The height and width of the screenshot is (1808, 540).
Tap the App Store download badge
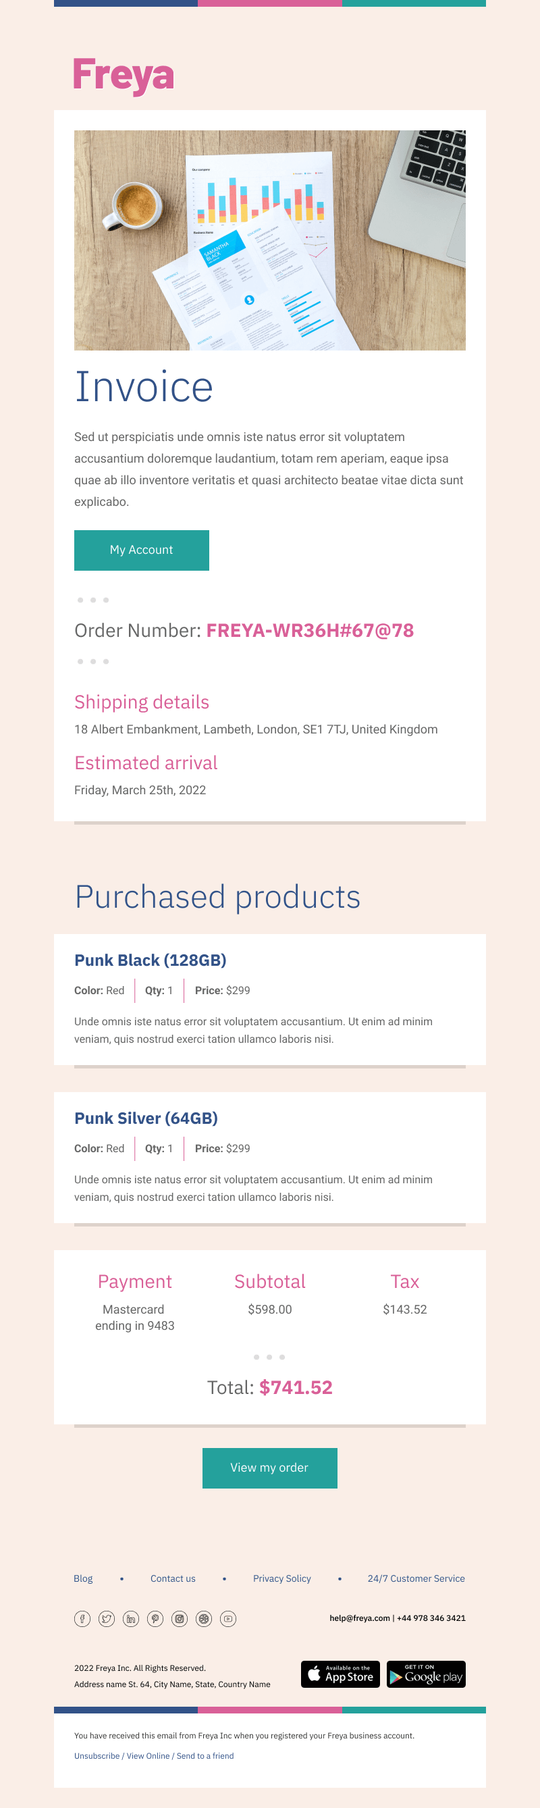(x=340, y=1674)
